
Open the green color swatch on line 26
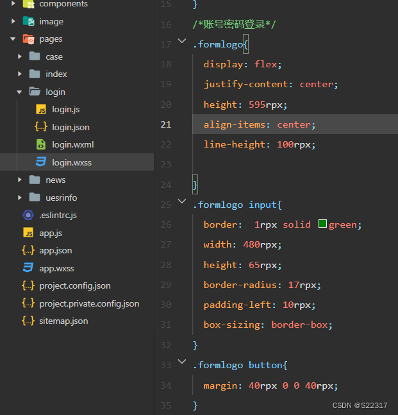click(322, 224)
